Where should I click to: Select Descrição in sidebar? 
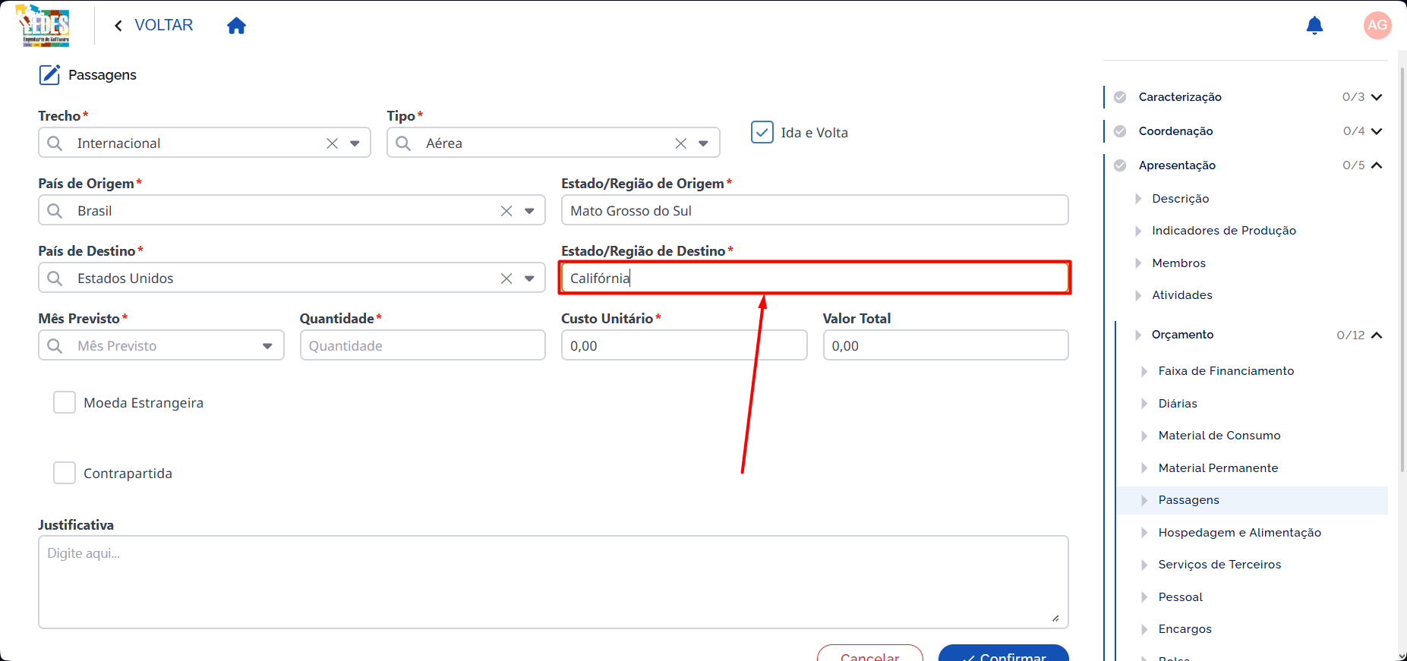(x=1181, y=199)
